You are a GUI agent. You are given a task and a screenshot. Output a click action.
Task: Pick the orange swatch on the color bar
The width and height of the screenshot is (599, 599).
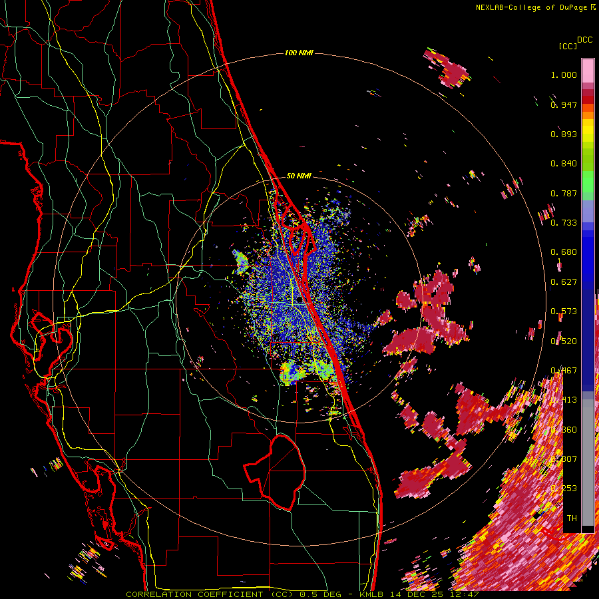[588, 115]
